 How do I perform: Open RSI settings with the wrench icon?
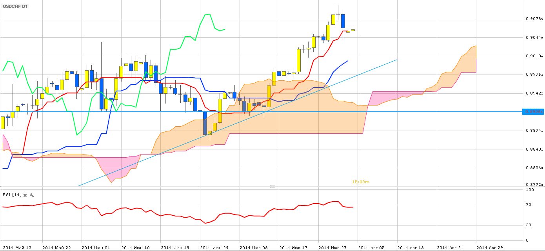pos(32,195)
